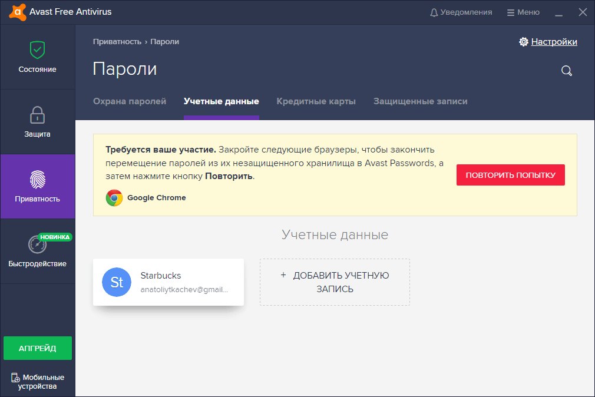
Task: Click the ПОВТОРИТЬ ПОПЫТКУ button
Action: tap(510, 175)
